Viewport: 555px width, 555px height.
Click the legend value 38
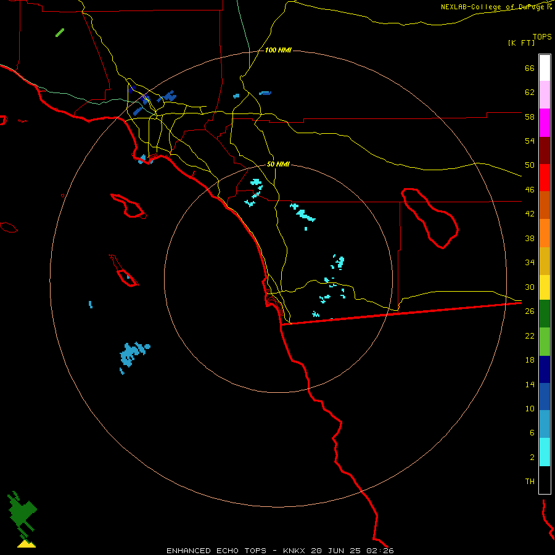pyautogui.click(x=530, y=238)
